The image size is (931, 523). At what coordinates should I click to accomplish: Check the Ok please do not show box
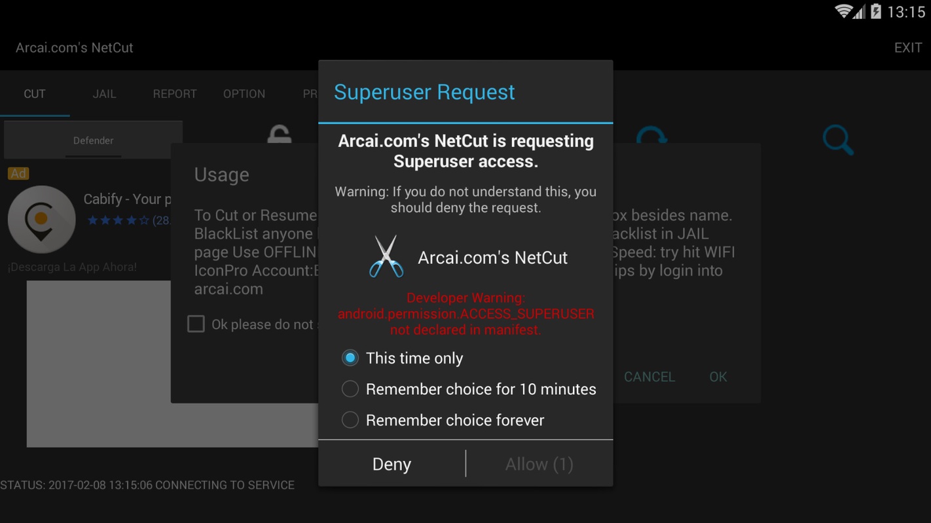click(196, 324)
